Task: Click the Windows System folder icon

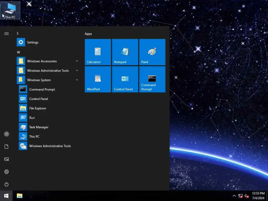Action: click(x=21, y=80)
